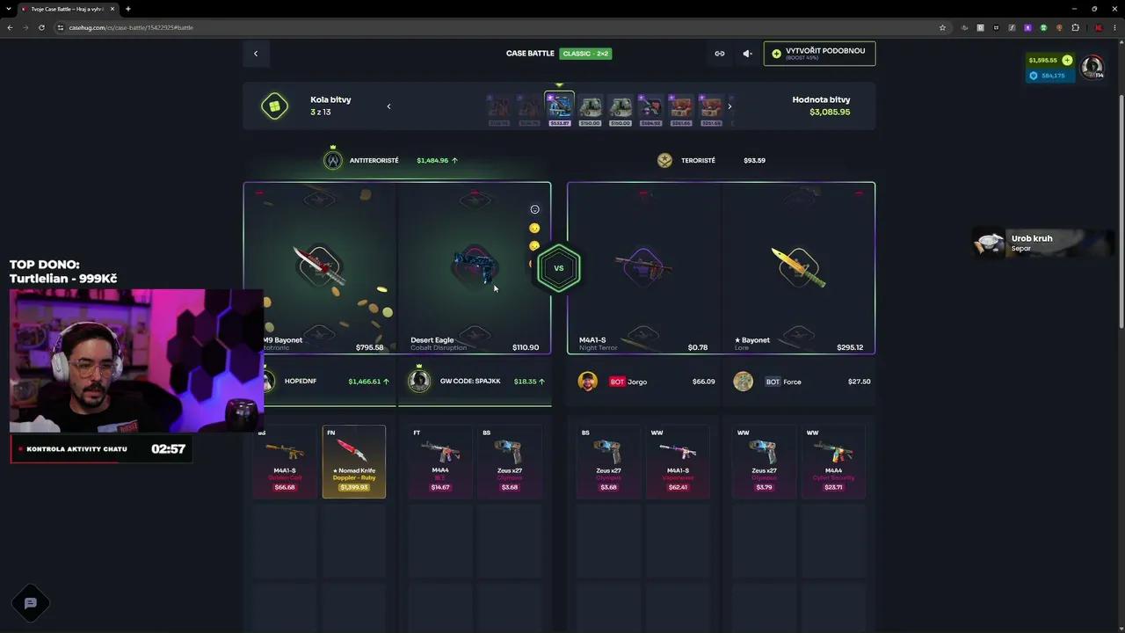Screen dimensions: 1125x633
Task: Select the first $150.00 case thumbnail
Action: tap(590, 109)
